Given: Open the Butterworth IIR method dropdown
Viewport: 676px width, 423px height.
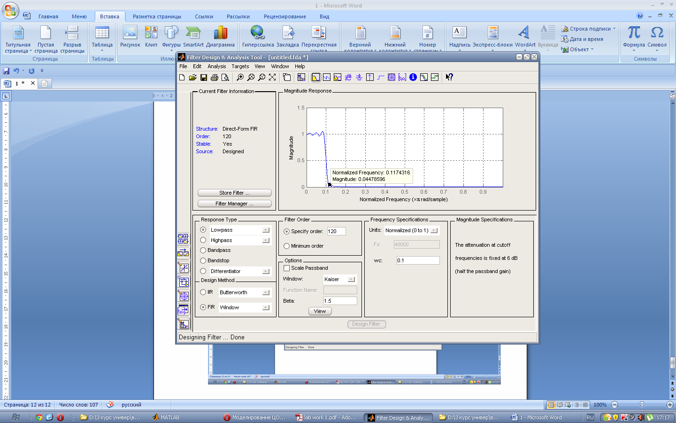Looking at the screenshot, I should click(266, 293).
